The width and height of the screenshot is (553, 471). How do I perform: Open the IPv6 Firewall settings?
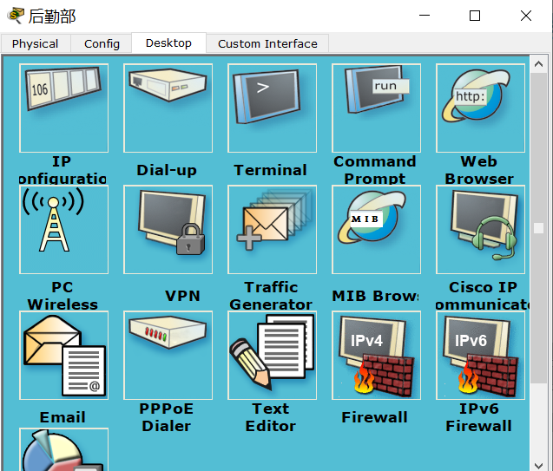click(480, 355)
